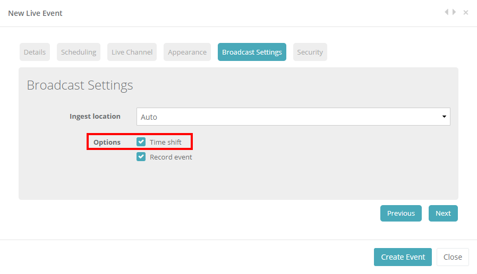Switch to the Scheduling tab

[79, 52]
